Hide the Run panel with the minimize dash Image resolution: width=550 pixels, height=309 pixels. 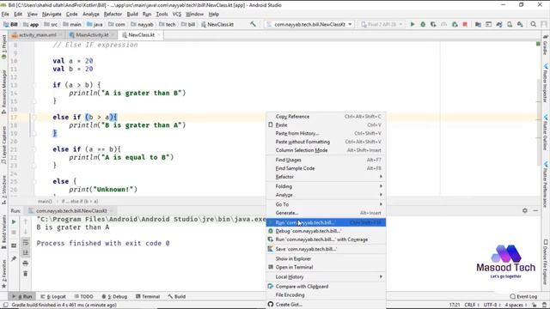coord(535,210)
